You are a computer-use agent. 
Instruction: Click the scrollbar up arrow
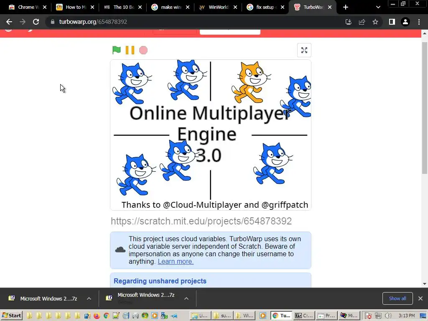(x=425, y=33)
